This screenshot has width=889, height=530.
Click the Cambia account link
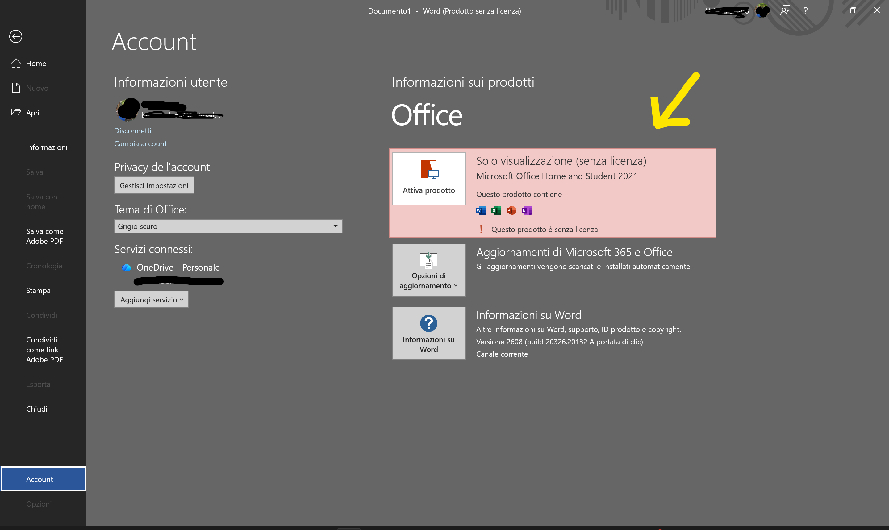pos(140,143)
